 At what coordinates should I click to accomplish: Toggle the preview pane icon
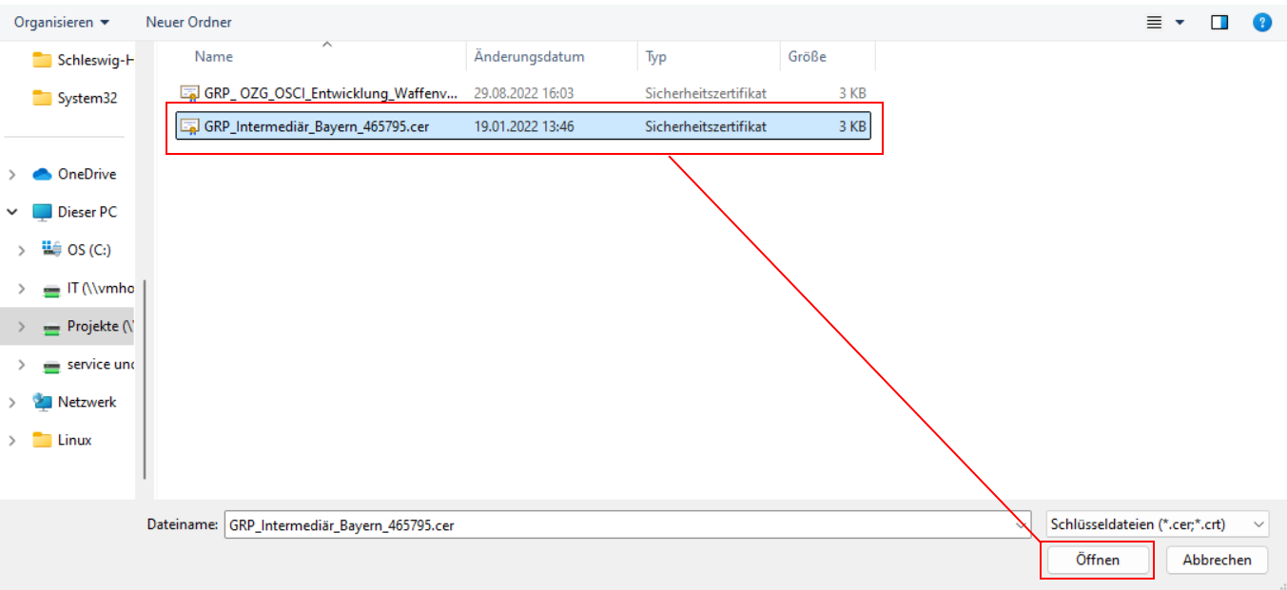pyautogui.click(x=1219, y=22)
